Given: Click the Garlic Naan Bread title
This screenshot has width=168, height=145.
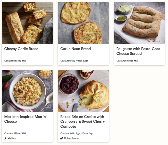Looking at the screenshot, I should [76, 49].
